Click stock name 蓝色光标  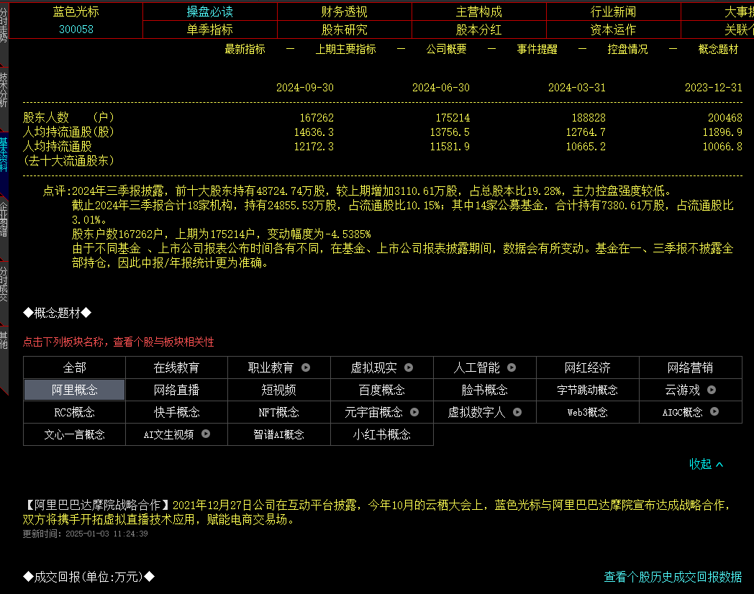[x=76, y=12]
